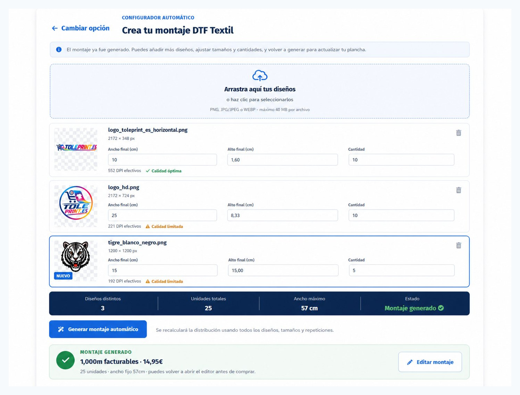Click the blue info icon in the notice

(59, 49)
